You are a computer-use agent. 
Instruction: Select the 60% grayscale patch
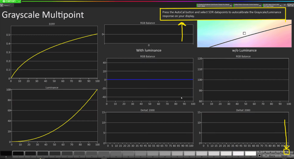pos(153,154)
